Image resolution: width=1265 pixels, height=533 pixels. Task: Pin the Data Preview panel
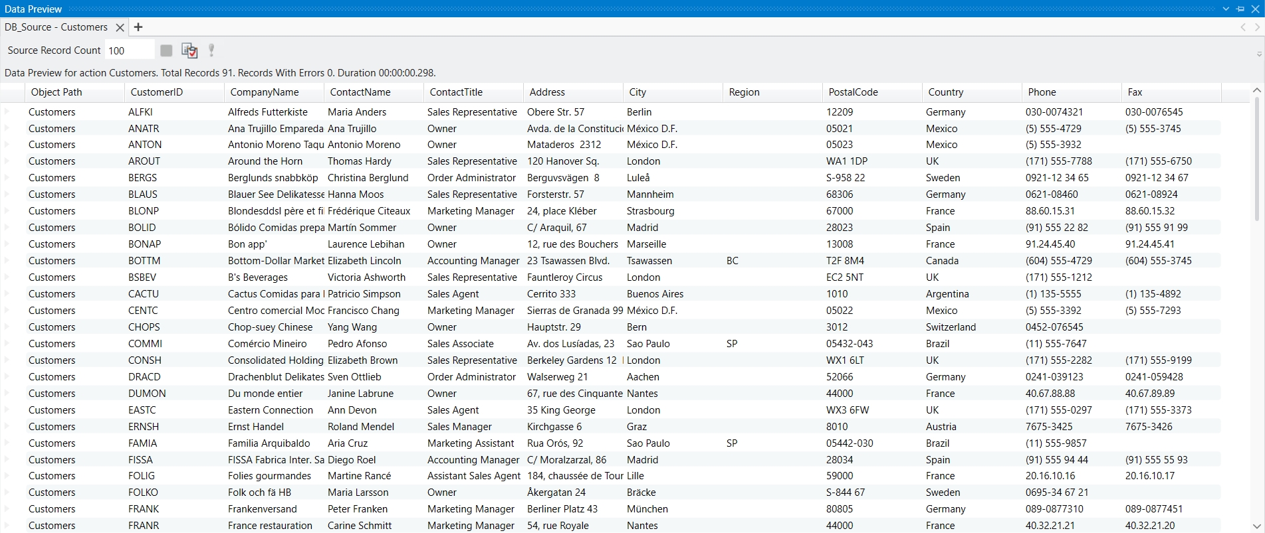tap(1240, 9)
